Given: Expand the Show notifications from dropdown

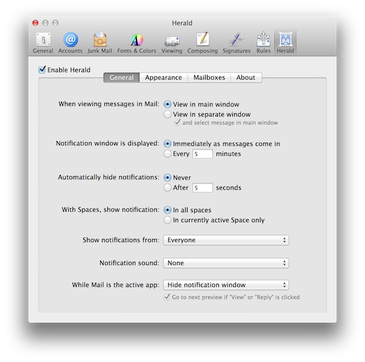Looking at the screenshot, I should tap(226, 240).
